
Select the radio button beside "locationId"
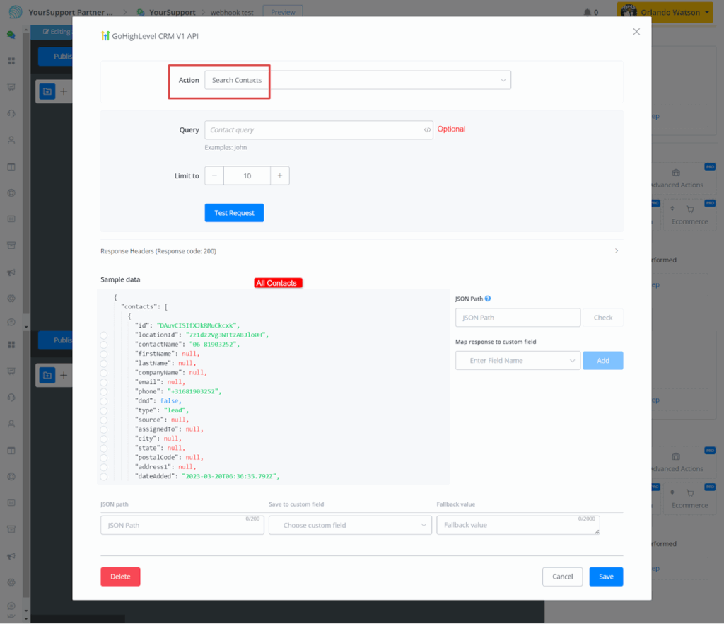(104, 335)
